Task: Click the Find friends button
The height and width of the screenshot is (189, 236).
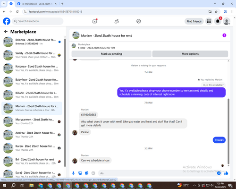Action: coord(194,21)
